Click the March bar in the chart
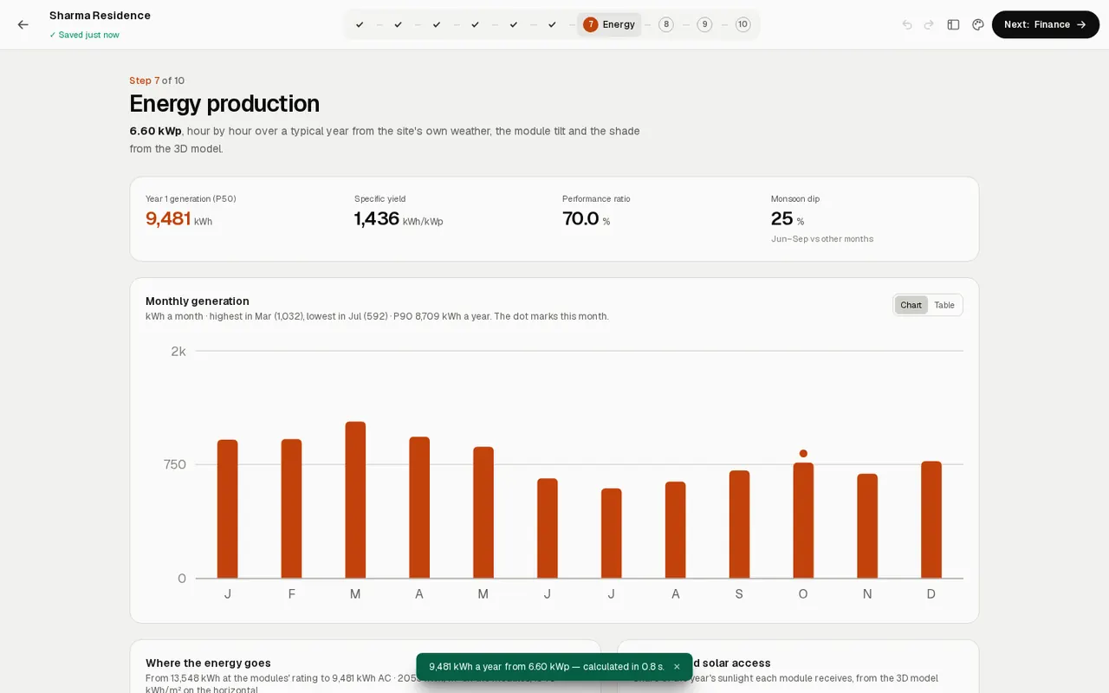The height and width of the screenshot is (693, 1109). [x=355, y=500]
